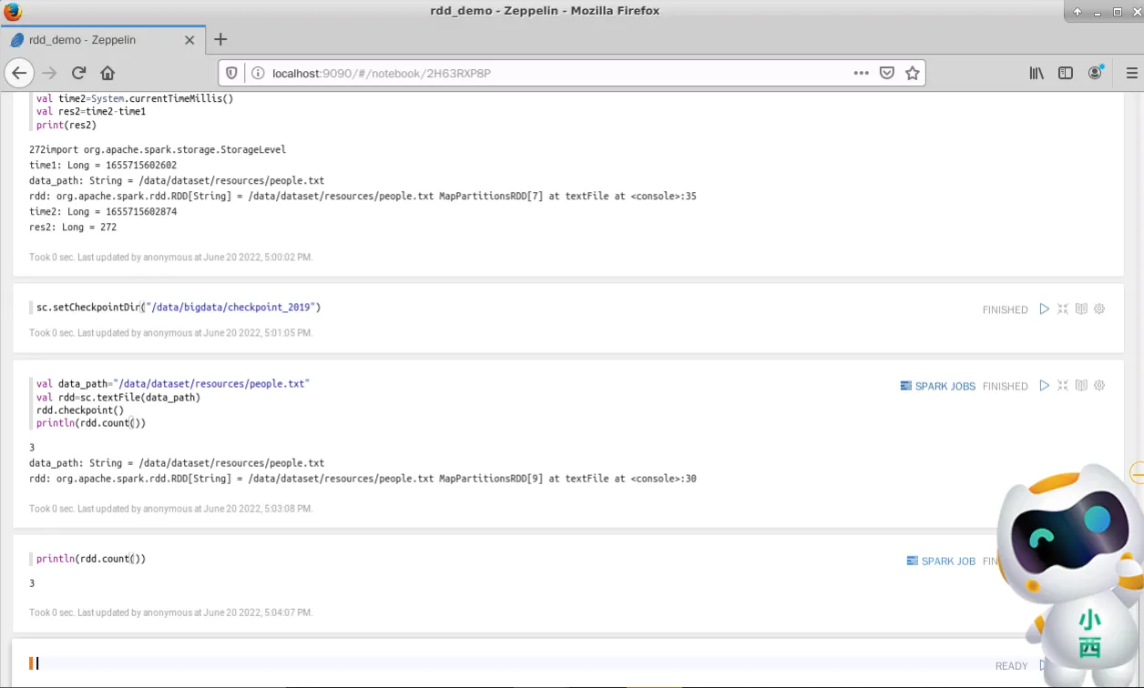
Task: Open the Firefox hamburger menu
Action: click(x=1132, y=73)
